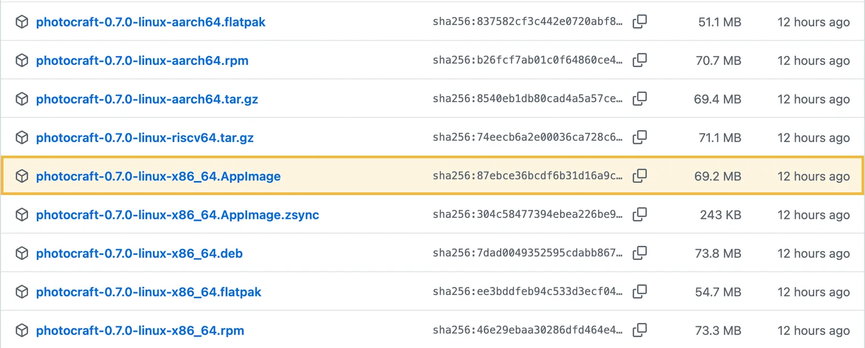This screenshot has width=865, height=348.
Task: Click '12 hours ago' in aarch64.rpm row
Action: (814, 61)
